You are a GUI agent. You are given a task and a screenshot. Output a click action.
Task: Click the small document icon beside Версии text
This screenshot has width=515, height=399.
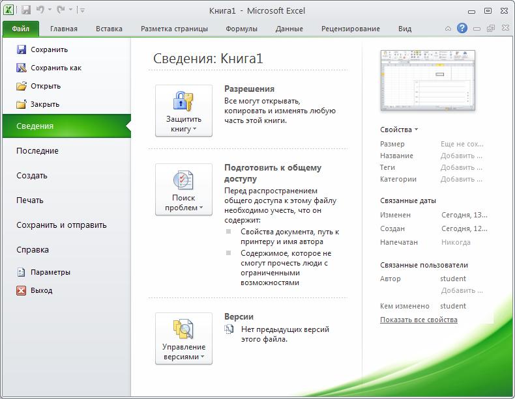coord(229,329)
